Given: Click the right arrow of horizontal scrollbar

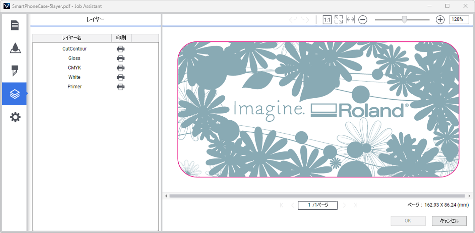Looking at the screenshot, I should 469,196.
